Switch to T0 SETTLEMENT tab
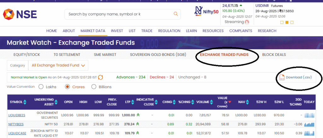This screenshot has width=323, height=138. (67, 55)
